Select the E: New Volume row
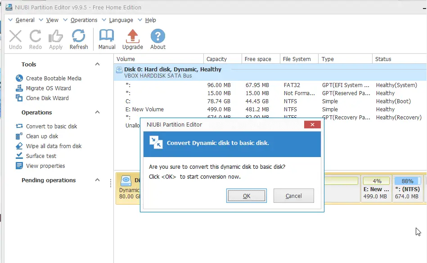This screenshot has height=263, width=427. (x=270, y=109)
